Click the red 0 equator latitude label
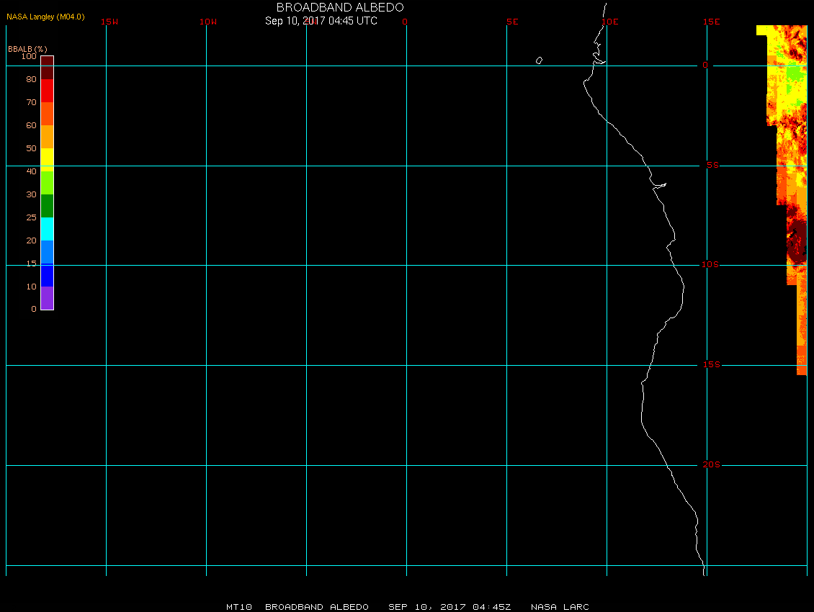814x612 pixels. pos(705,65)
